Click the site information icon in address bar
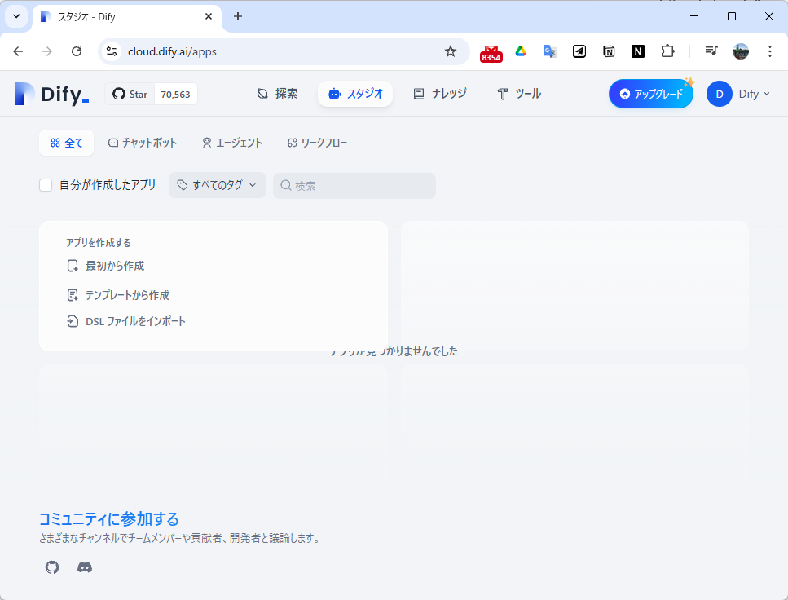 point(112,51)
